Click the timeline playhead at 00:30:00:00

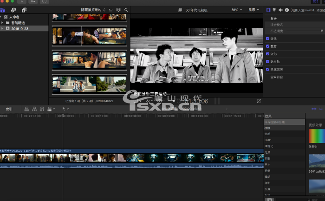coord(63,115)
